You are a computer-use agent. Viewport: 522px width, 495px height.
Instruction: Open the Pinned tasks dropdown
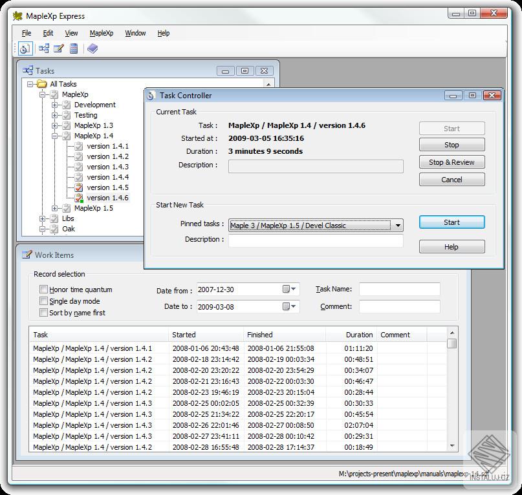click(x=398, y=226)
